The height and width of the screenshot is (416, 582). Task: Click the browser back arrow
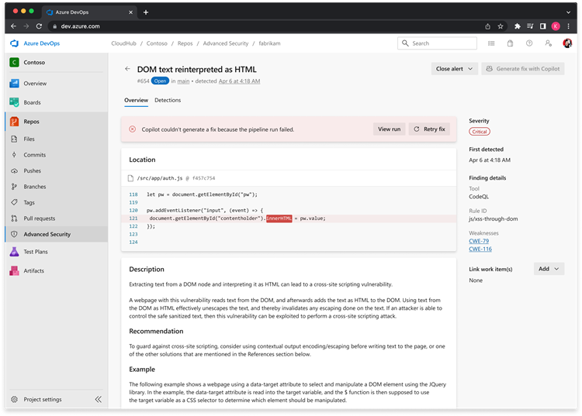pos(13,26)
